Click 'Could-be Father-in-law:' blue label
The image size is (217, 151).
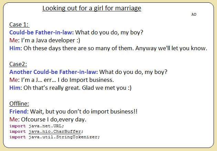tap(42, 32)
